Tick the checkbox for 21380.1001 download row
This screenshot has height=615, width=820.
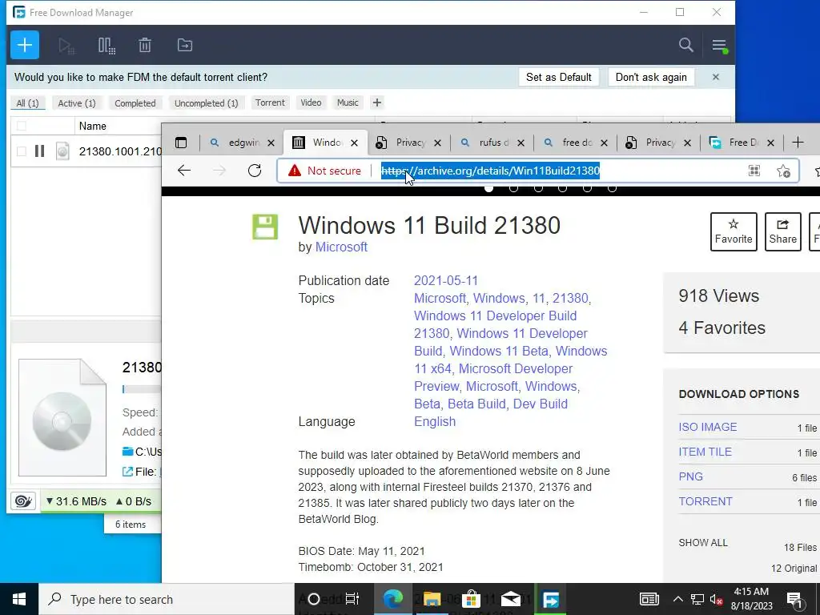22,151
